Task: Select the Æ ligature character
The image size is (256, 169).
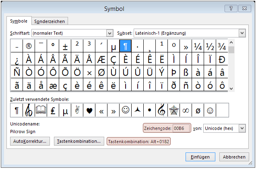Action: (101, 59)
